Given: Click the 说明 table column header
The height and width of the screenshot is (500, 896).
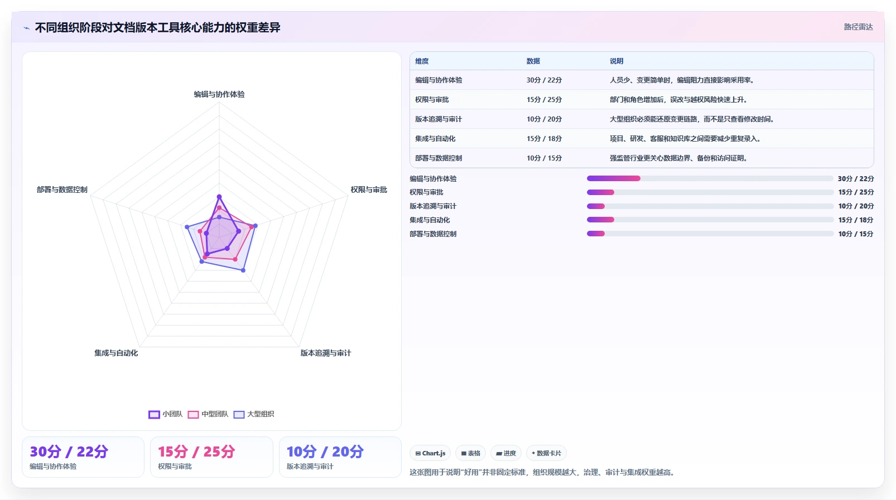Looking at the screenshot, I should coord(616,61).
